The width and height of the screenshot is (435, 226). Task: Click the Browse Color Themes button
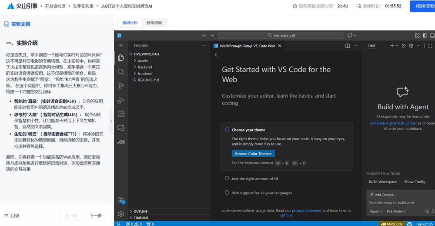pyautogui.click(x=253, y=154)
